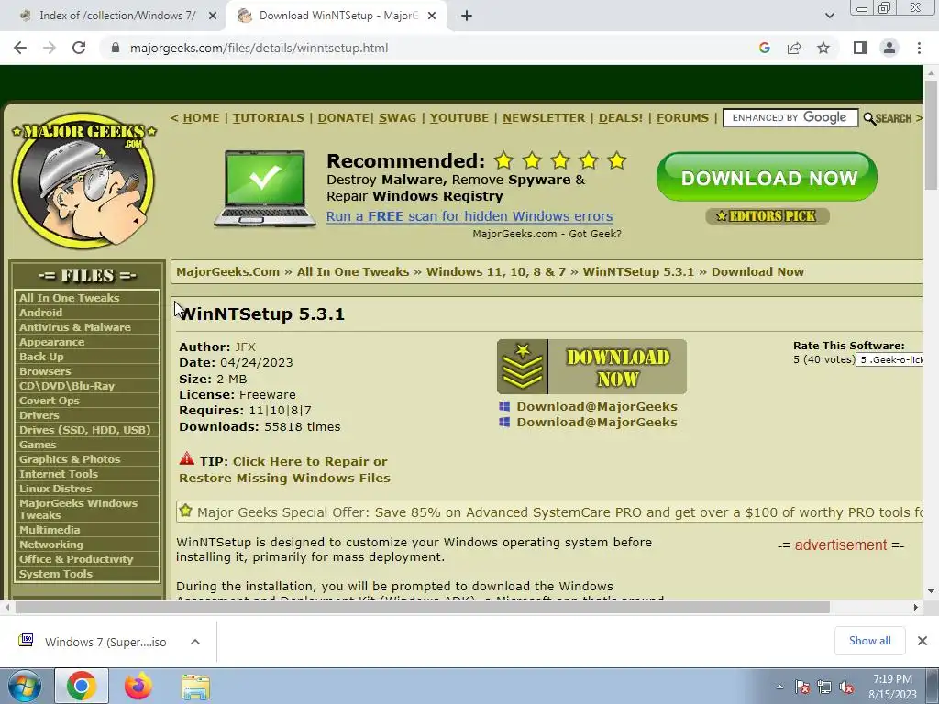Open Antivirus & Malware category

point(75,327)
